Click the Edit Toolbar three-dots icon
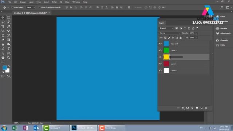The width and height of the screenshot is (233, 131). click(3, 62)
